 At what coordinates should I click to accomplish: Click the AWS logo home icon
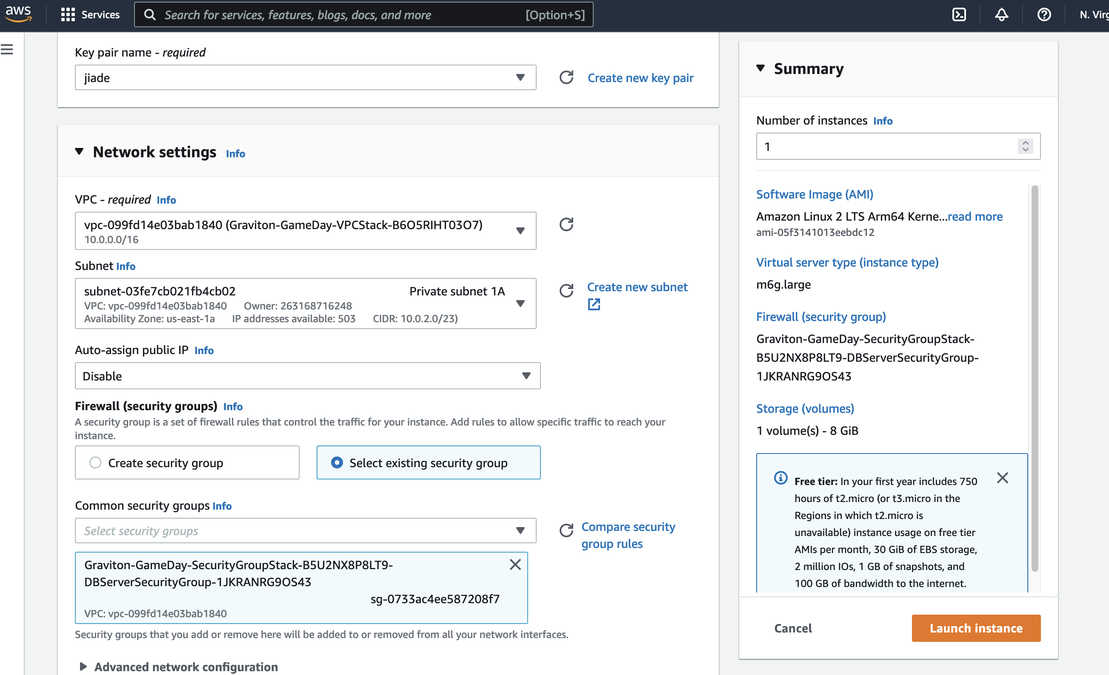pos(18,14)
